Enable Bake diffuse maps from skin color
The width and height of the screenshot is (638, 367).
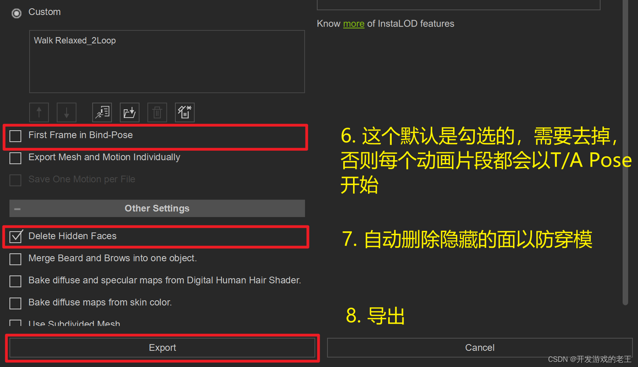click(x=15, y=303)
